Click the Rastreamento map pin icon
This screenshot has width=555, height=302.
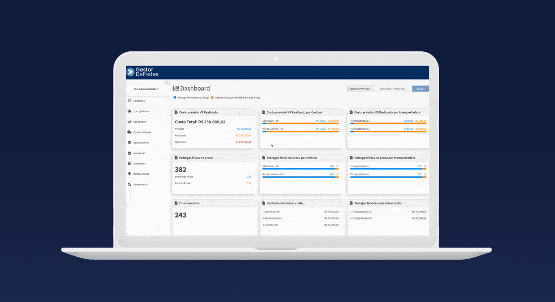coord(130,174)
